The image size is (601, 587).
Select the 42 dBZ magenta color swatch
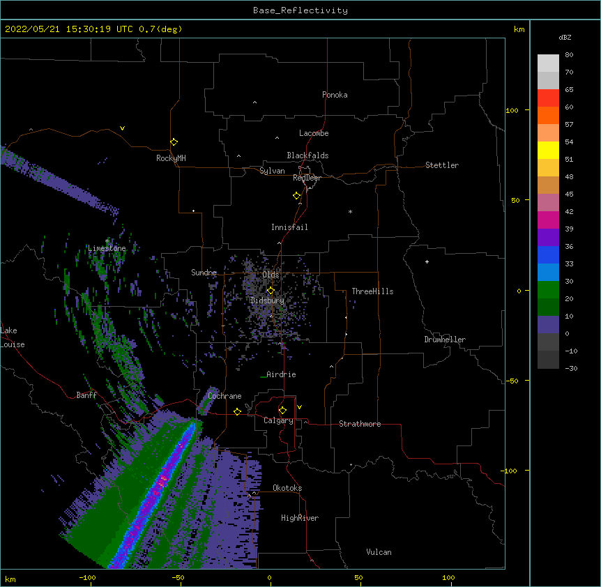click(548, 220)
